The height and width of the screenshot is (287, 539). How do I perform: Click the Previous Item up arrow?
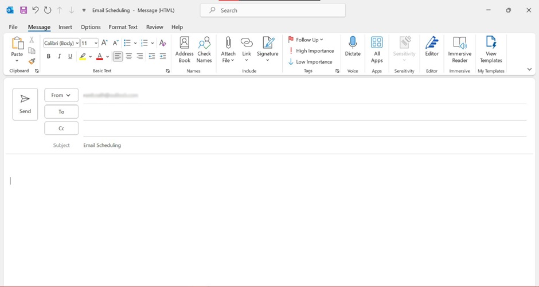tap(60, 10)
